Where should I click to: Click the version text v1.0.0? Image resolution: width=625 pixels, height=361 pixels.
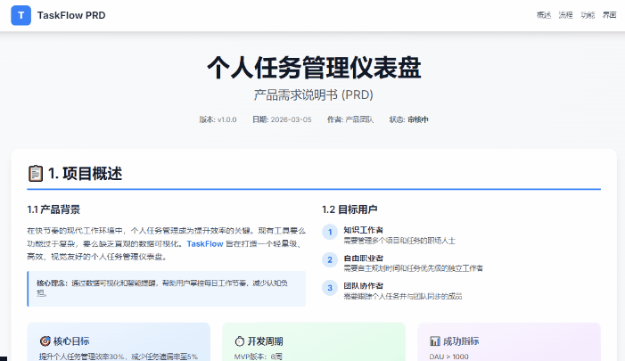(226, 119)
